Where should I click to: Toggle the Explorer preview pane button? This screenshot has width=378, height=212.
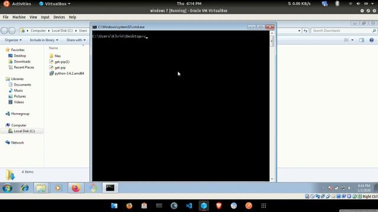coord(361,40)
